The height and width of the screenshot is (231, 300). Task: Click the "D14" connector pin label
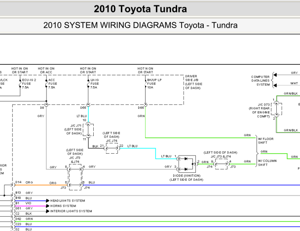(x=18, y=182)
